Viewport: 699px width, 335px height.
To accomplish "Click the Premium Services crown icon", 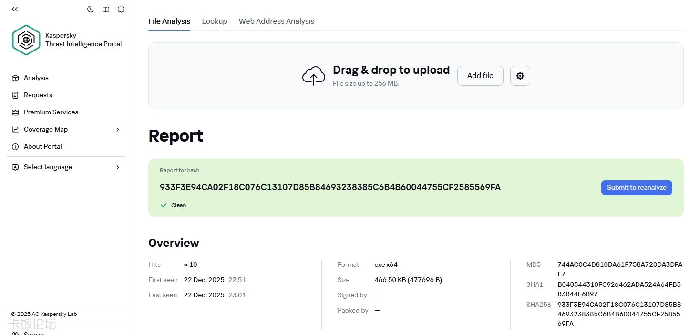I will pyautogui.click(x=15, y=112).
